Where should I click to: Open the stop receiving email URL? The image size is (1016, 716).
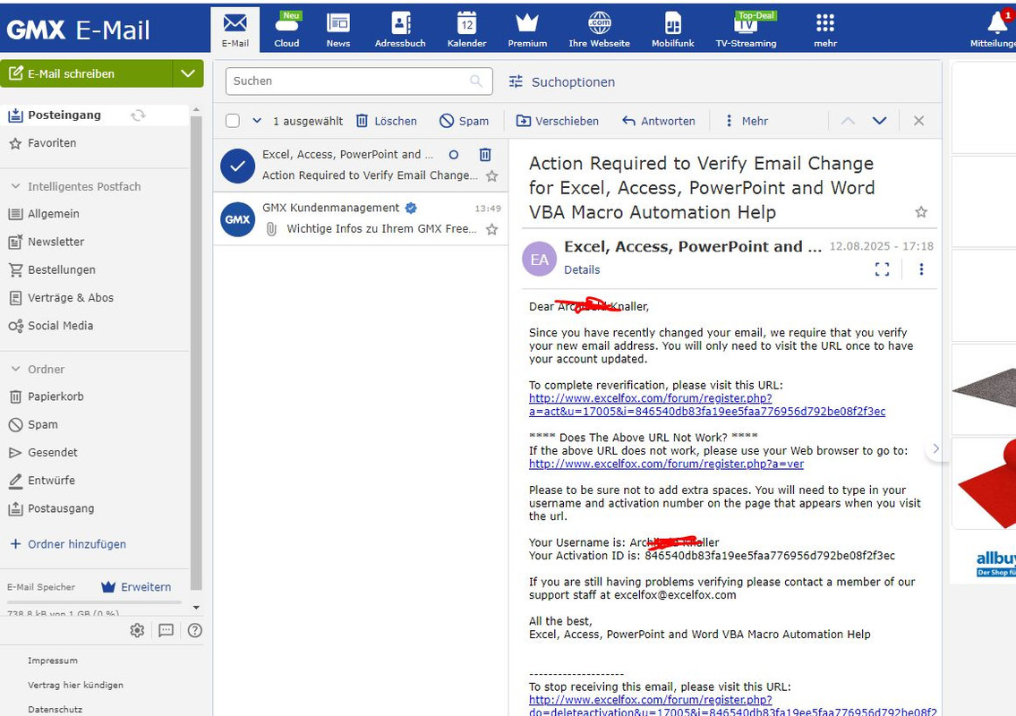click(732, 705)
